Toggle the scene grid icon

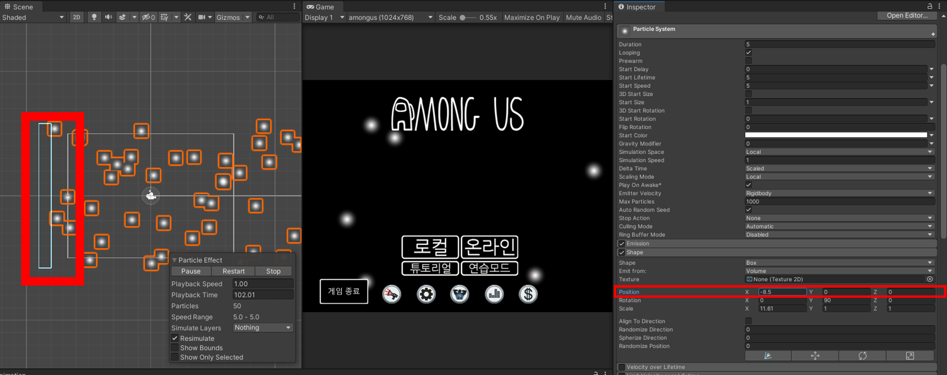coord(165,17)
